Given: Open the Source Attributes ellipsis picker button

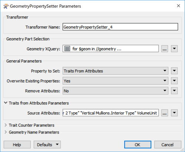Looking at the screenshot, I should [165, 113].
